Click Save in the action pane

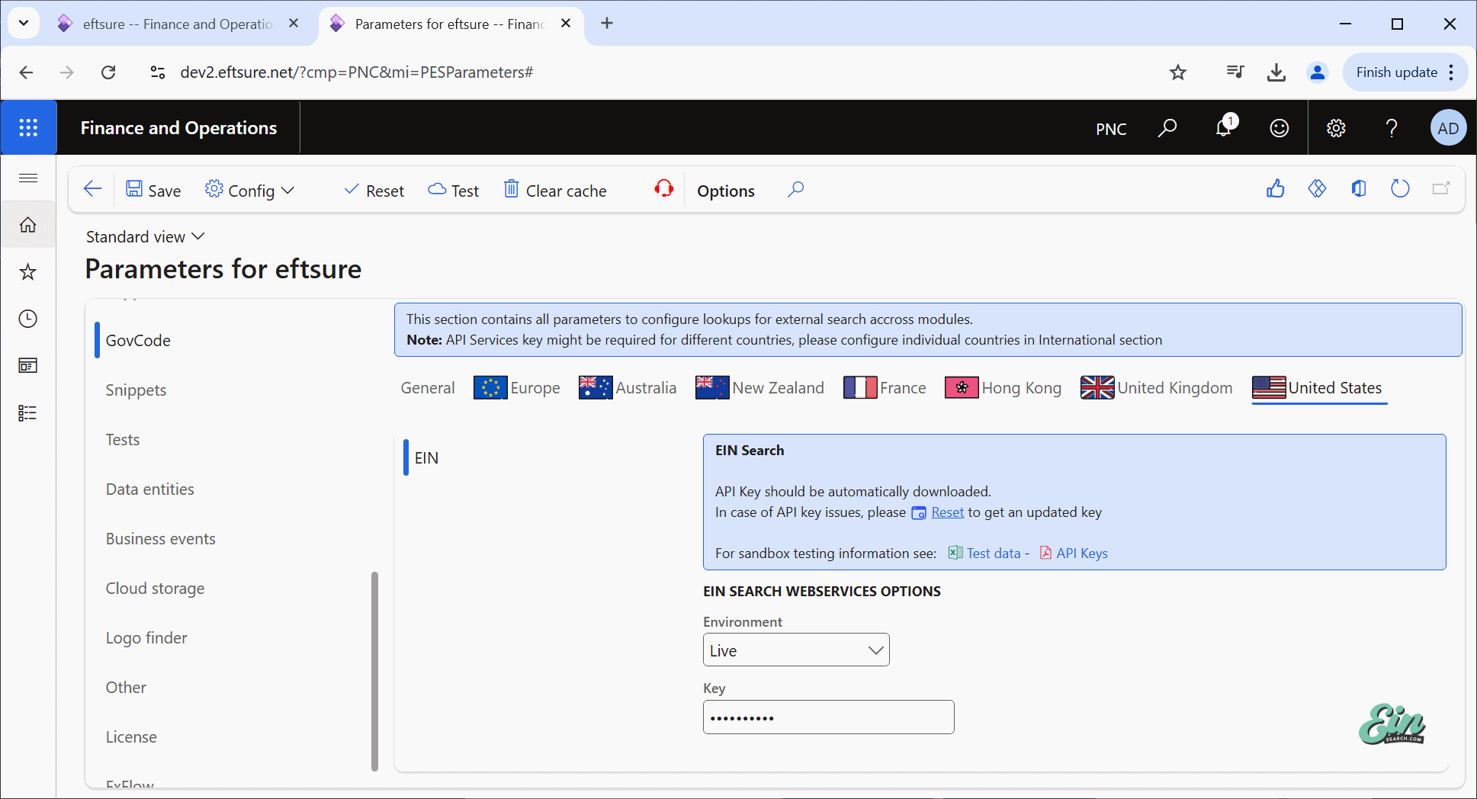(x=153, y=190)
